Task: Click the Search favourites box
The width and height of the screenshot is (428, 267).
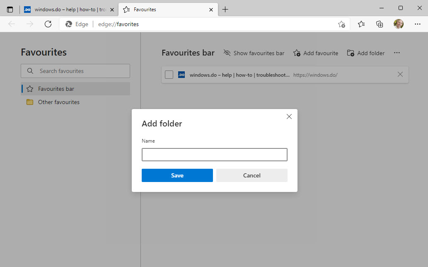Action: click(x=75, y=71)
